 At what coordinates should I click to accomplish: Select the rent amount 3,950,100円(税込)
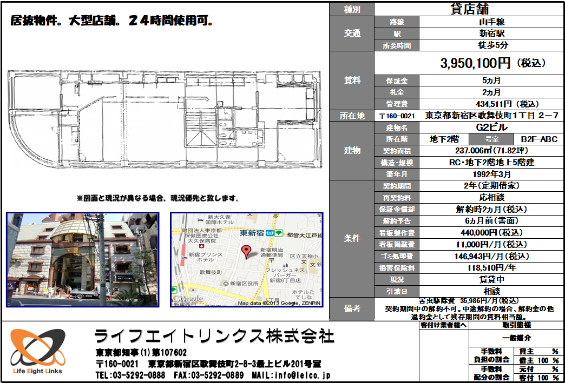pyautogui.click(x=492, y=63)
